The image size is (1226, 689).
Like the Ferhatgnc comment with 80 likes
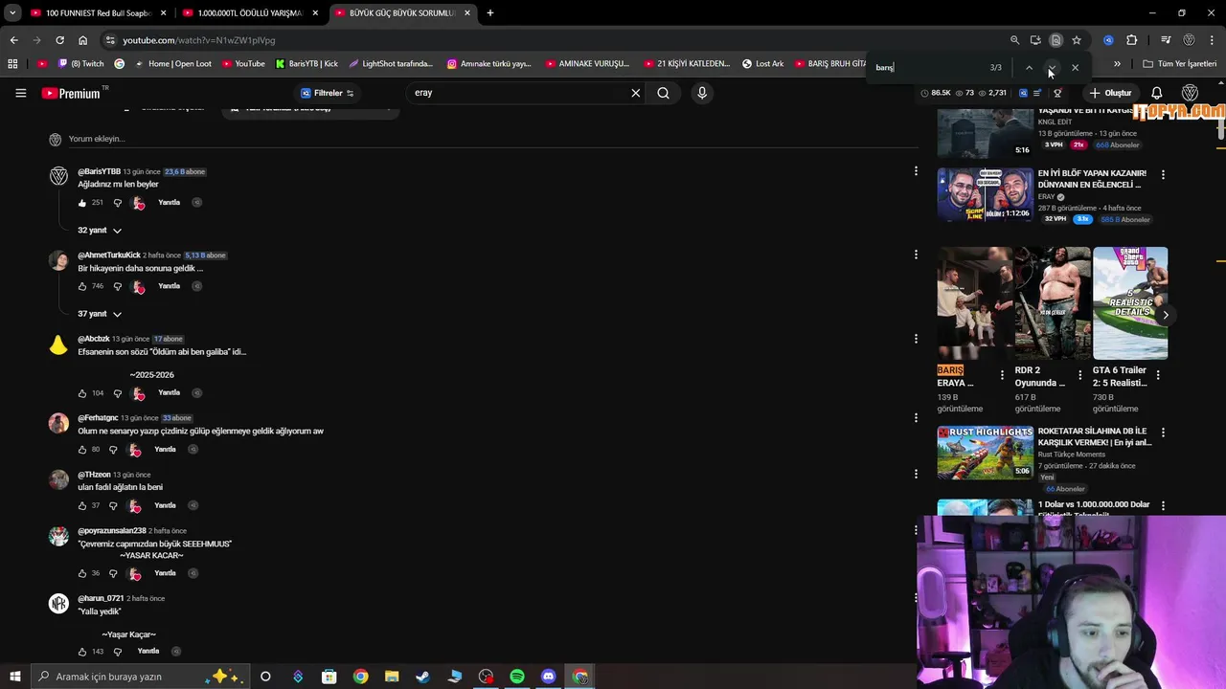[82, 450]
